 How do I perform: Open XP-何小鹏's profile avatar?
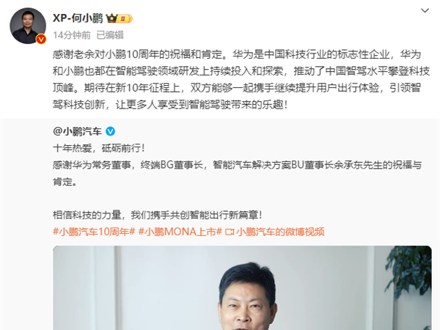[x=28, y=26]
